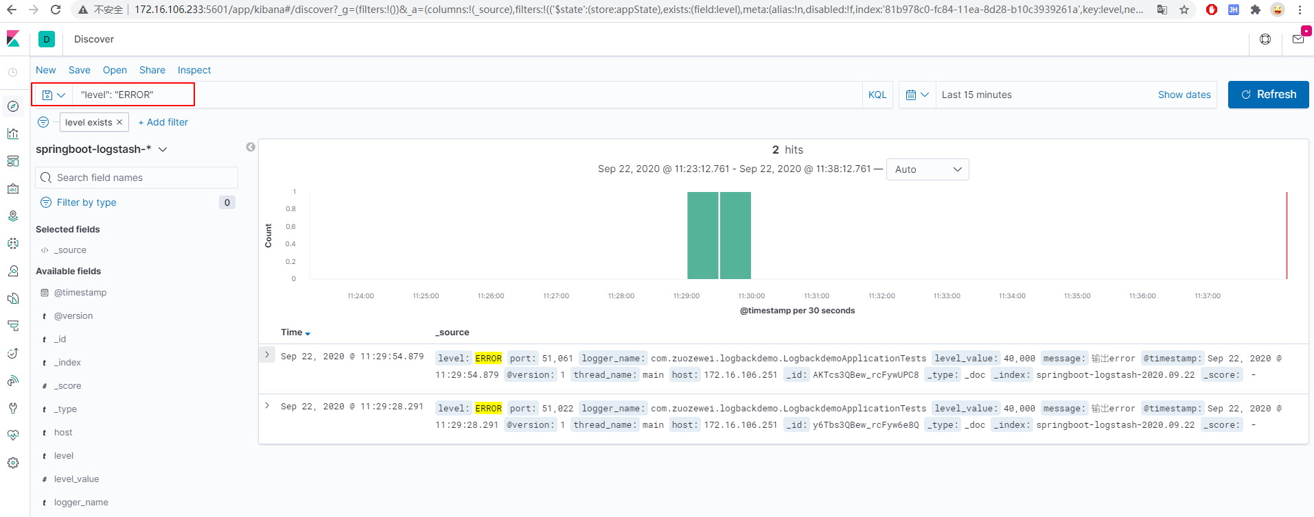Open the Auto interval dropdown

(927, 169)
